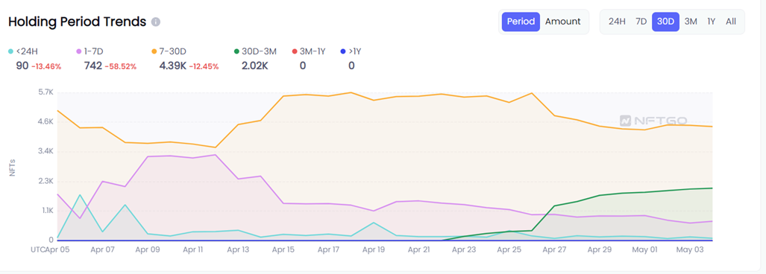766x274 pixels.
Task: Click the Apr 11 x-axis label
Action: click(192, 249)
